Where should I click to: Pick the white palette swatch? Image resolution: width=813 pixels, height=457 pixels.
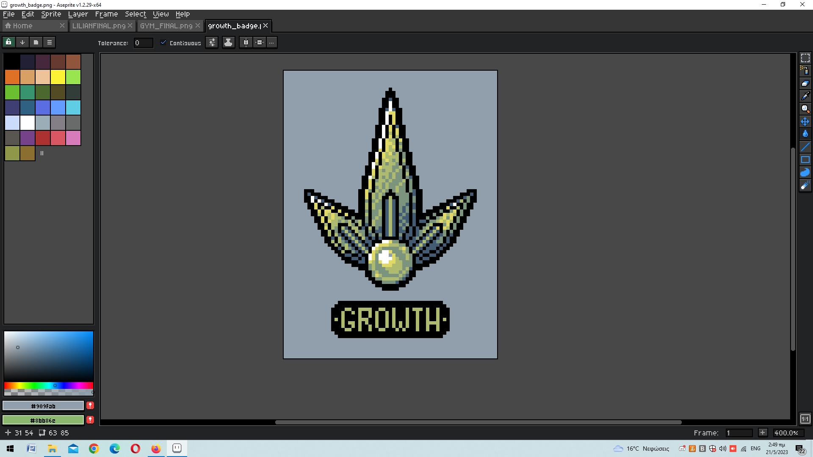(x=28, y=123)
